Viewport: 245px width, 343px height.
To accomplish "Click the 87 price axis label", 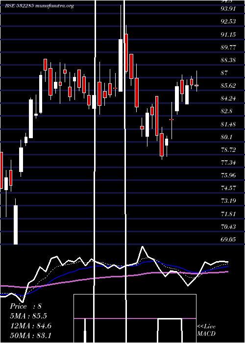I will tap(224, 73).
